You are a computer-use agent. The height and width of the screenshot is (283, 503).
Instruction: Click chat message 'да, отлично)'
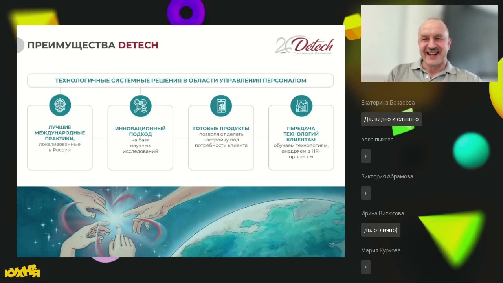pyautogui.click(x=381, y=230)
